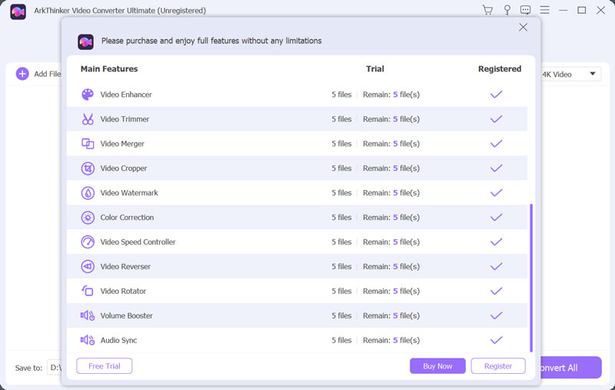Open the 4K Video format dropdown
Viewport: 615px width, 390px height.
point(570,74)
